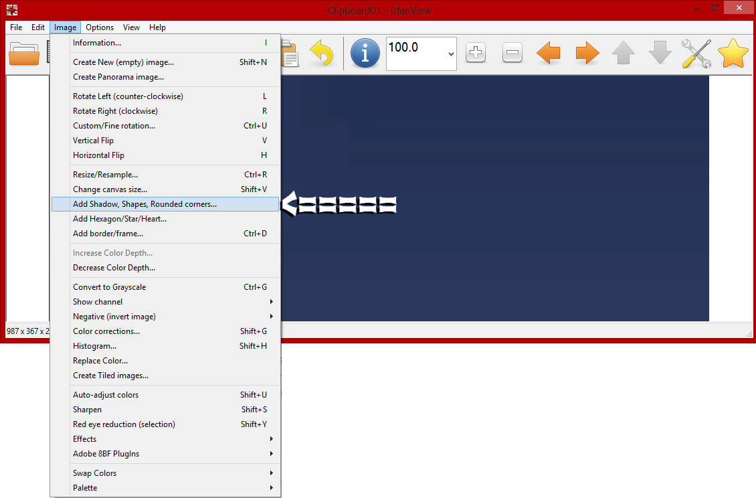Go to previous image with left orange arrow

pyautogui.click(x=549, y=53)
